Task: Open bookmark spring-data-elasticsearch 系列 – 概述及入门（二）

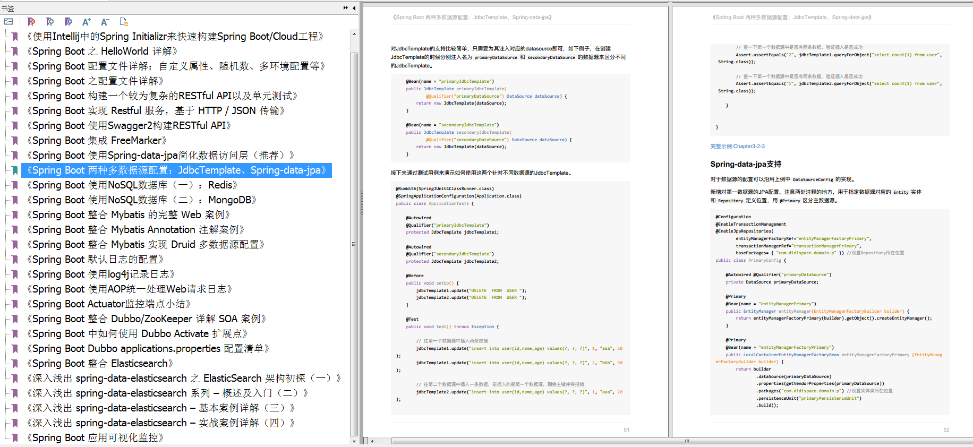Action: click(167, 393)
